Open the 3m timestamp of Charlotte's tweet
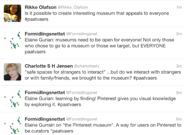The height and width of the screenshot is (135, 184). 179,66
